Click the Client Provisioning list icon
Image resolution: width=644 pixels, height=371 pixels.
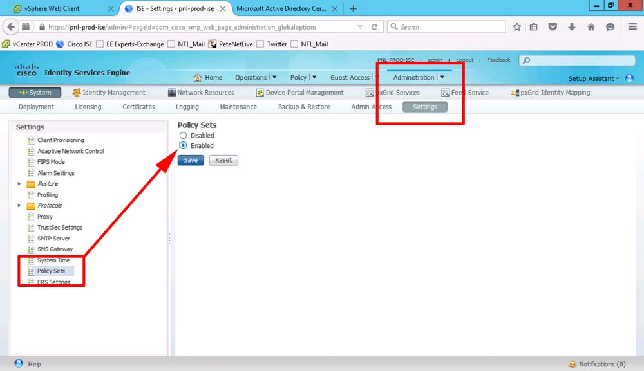click(x=31, y=140)
